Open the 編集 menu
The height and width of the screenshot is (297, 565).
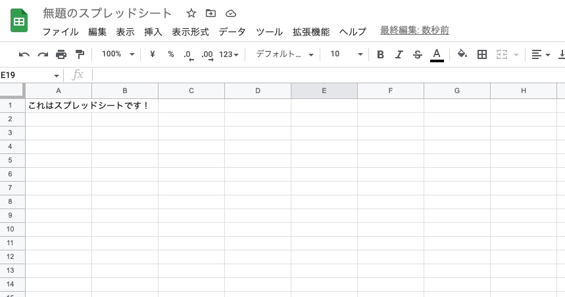click(97, 31)
